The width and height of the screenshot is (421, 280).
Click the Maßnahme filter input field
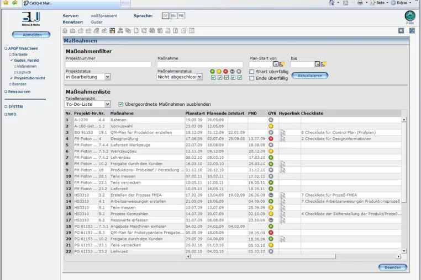tap(200, 64)
